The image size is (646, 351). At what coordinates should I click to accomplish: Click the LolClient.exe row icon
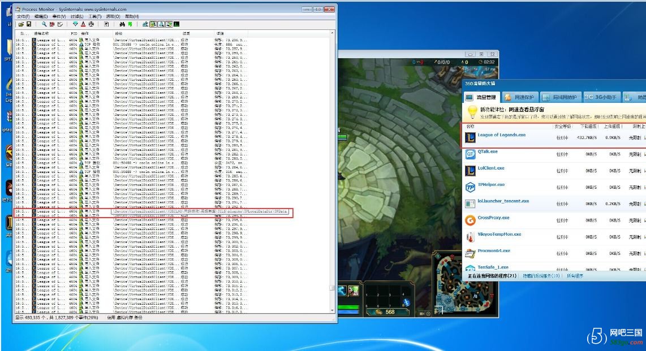pos(470,170)
